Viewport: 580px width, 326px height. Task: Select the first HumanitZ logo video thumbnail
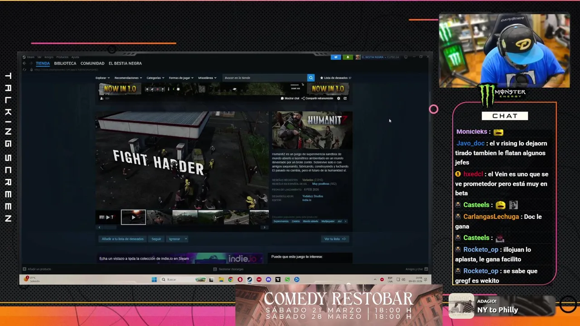[108, 217]
